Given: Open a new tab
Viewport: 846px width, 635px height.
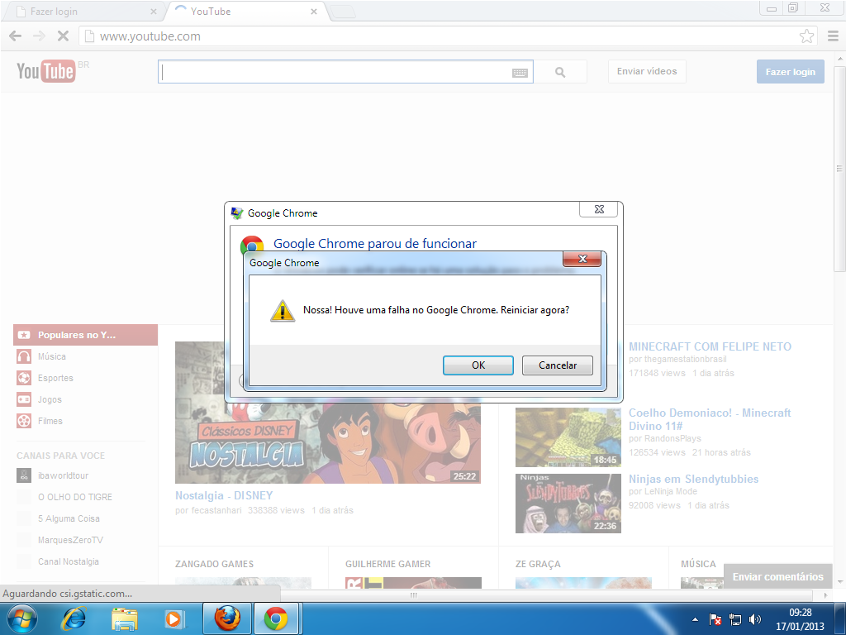Looking at the screenshot, I should 342,12.
